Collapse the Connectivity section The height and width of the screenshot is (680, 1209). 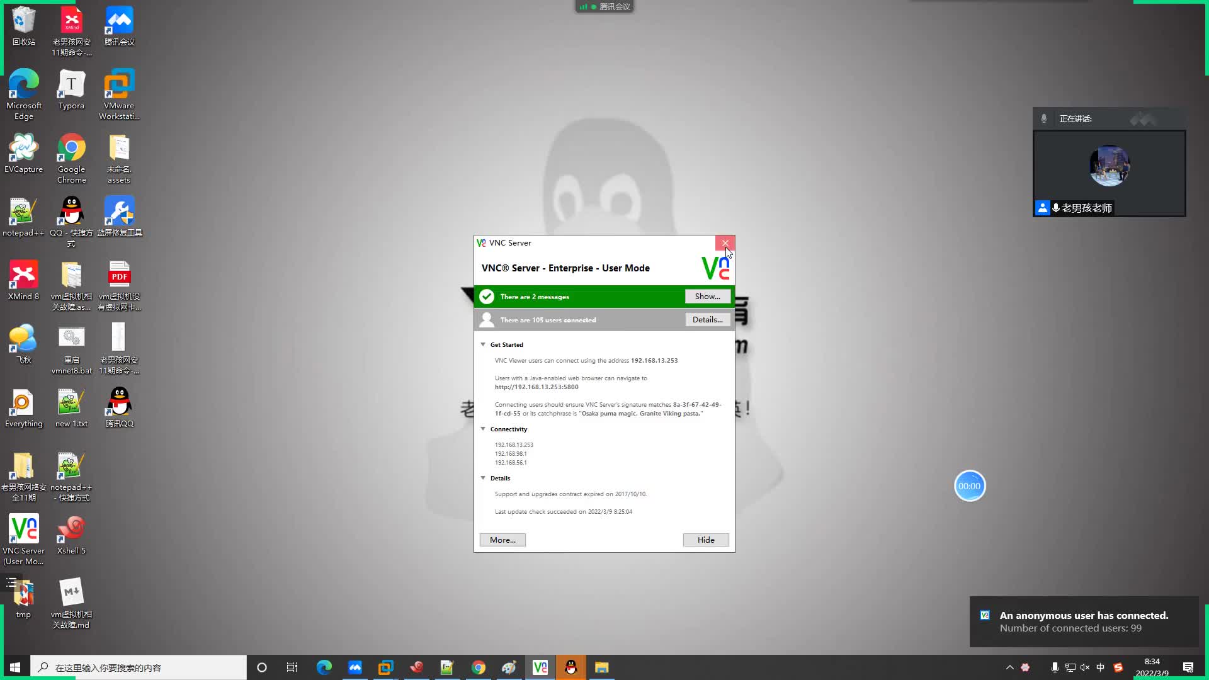pyautogui.click(x=483, y=429)
